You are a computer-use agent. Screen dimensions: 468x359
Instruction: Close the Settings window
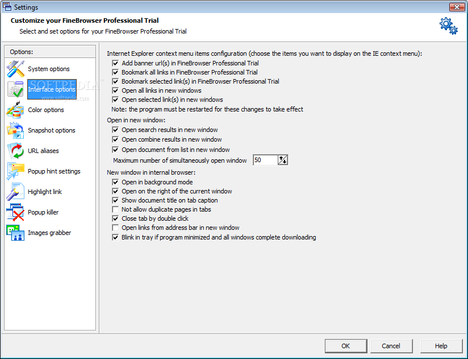point(457,7)
